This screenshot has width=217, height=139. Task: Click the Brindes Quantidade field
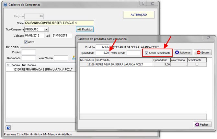pos(29,58)
